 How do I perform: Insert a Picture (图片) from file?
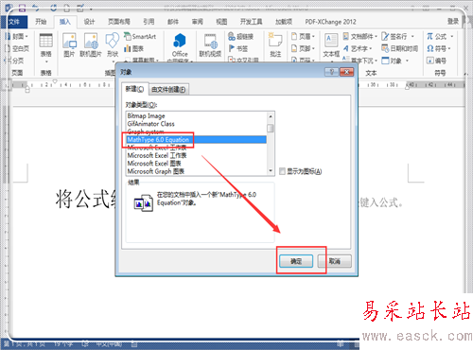(69, 45)
